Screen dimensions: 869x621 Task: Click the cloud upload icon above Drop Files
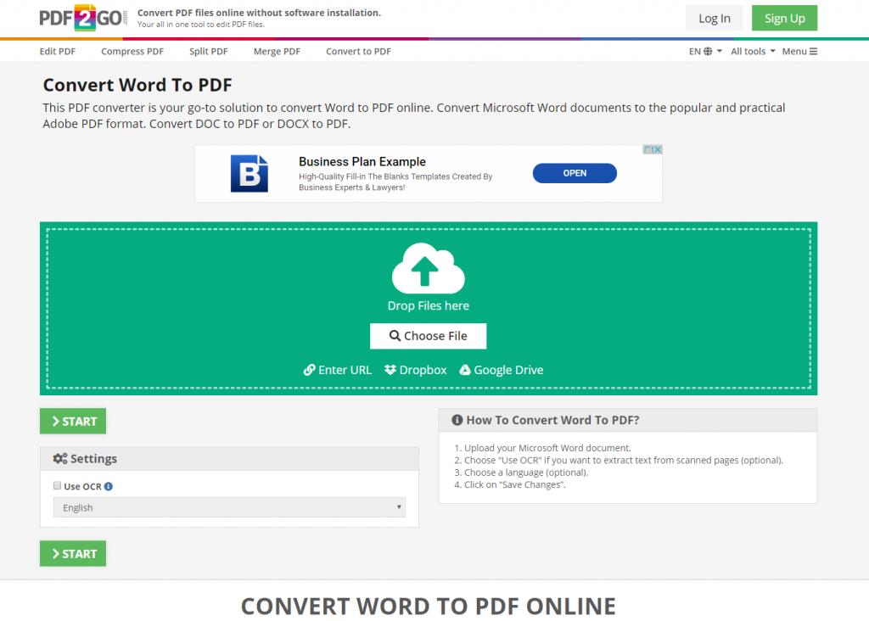coord(428,266)
